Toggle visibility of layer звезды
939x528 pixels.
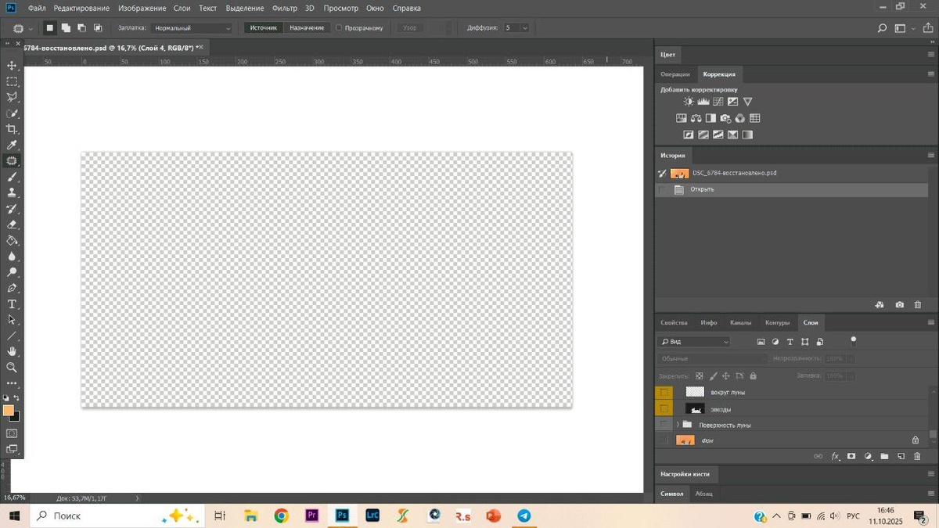[664, 408]
